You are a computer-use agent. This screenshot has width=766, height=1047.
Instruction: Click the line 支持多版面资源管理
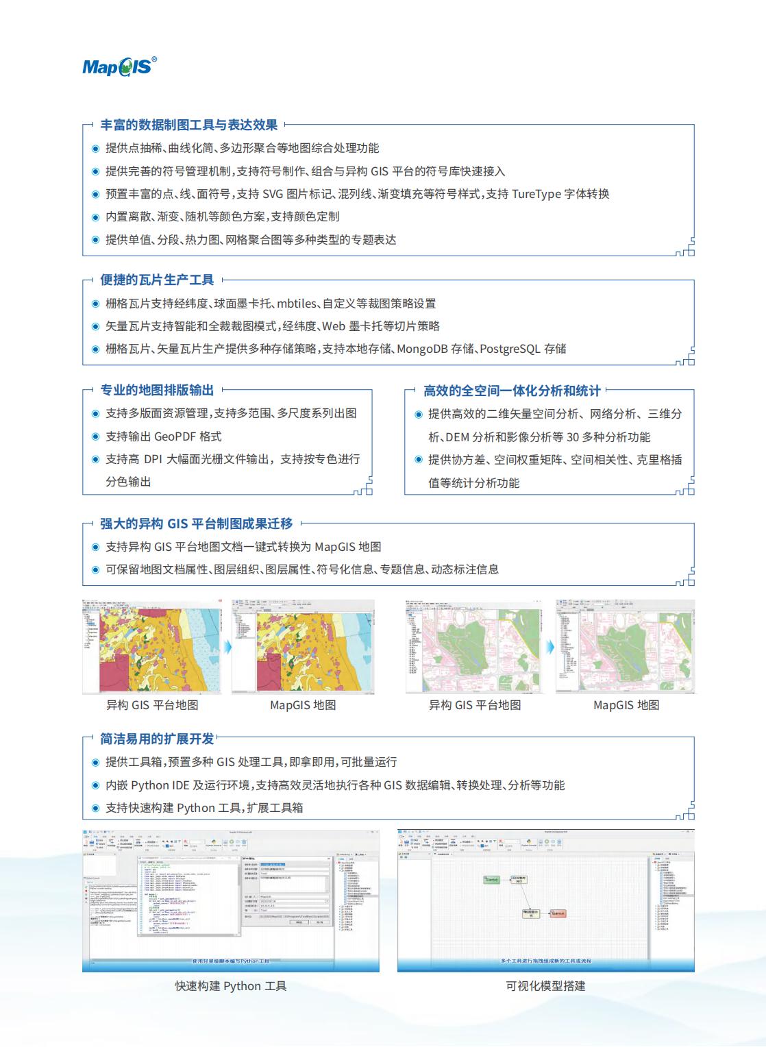(x=231, y=413)
